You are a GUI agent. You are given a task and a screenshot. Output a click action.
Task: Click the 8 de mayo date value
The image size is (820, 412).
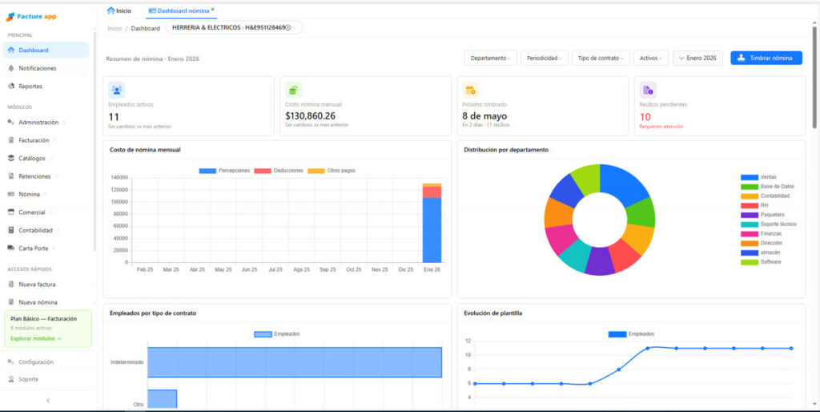click(x=484, y=116)
